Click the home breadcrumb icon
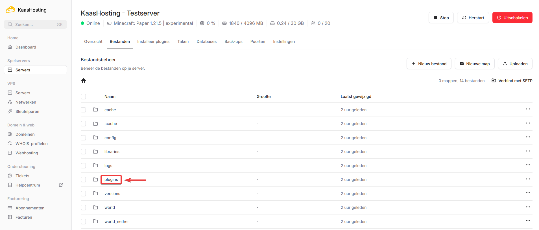The width and height of the screenshot is (539, 230). [x=84, y=81]
